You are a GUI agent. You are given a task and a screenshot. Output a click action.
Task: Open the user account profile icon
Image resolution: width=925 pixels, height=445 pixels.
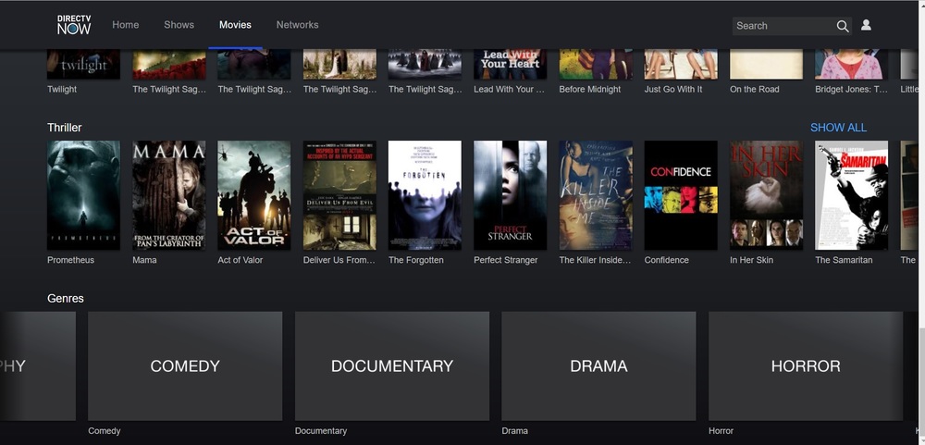tap(866, 25)
